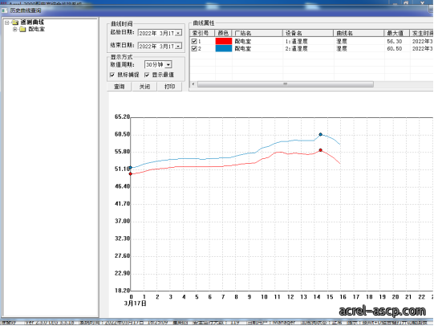This screenshot has height=326, width=434.
Task: Toggle the 显示最值 checkbox
Action: tap(147, 75)
